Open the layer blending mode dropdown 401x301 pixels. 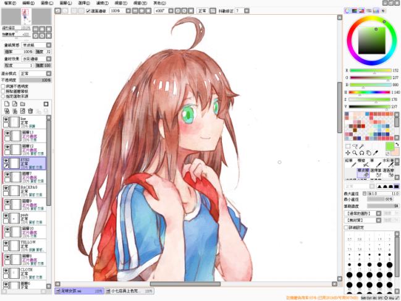(x=49, y=74)
